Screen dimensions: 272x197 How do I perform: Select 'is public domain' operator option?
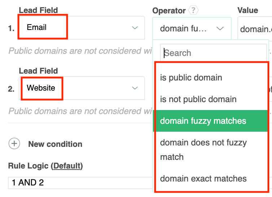191,78
